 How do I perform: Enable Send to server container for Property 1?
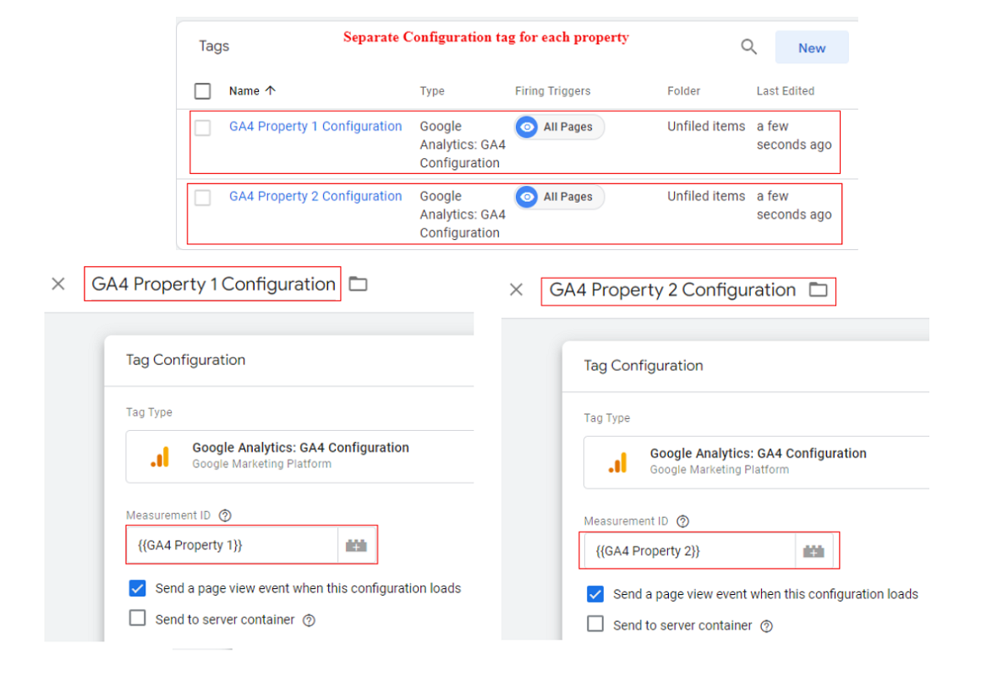coord(137,618)
